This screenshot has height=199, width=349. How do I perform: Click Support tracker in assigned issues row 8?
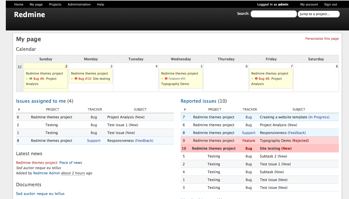[x=94, y=141]
